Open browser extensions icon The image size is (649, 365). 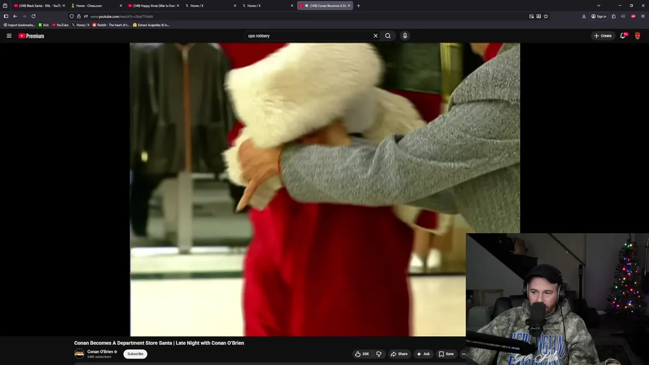pos(614,16)
